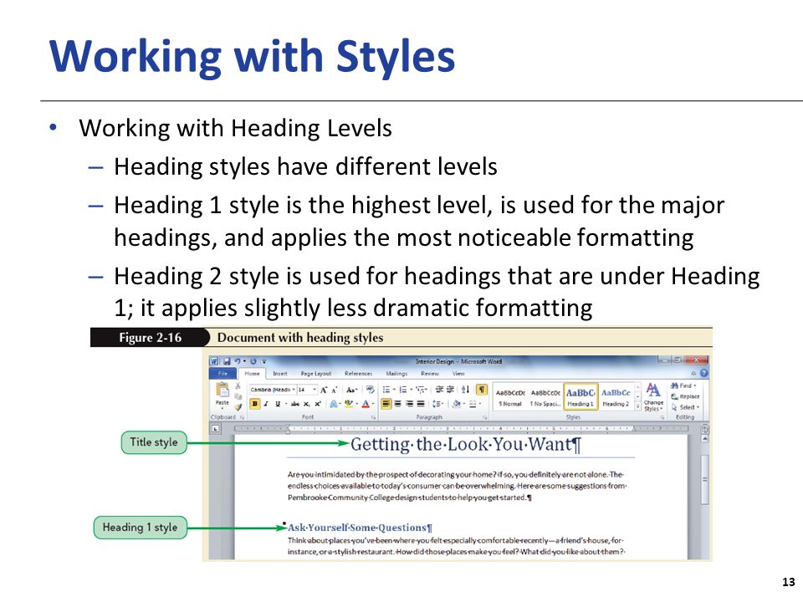Toggle Underline formatting
Screen dimensions: 803x602
pos(278,404)
